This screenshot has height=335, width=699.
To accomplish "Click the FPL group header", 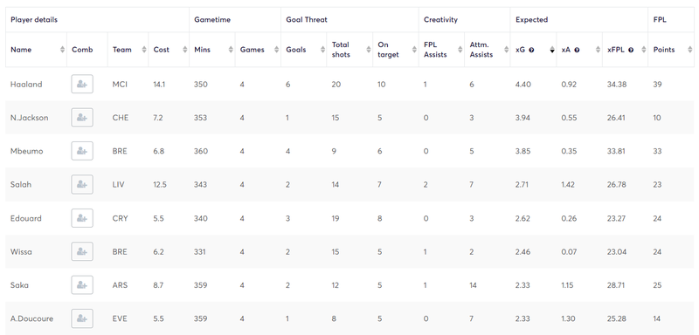I will click(x=660, y=19).
